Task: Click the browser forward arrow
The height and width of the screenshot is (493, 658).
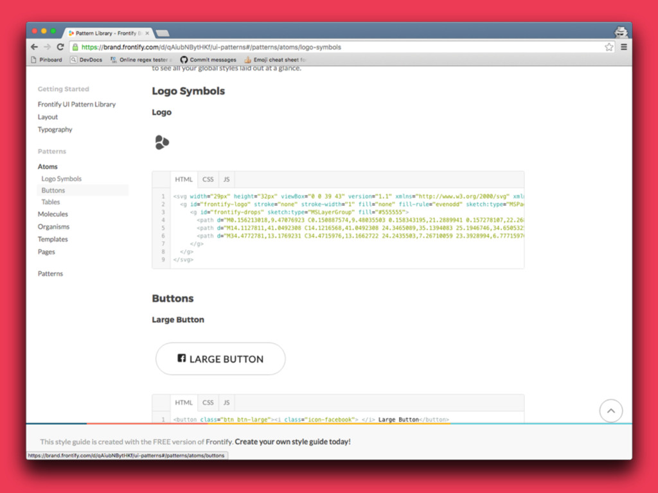Action: coord(48,47)
